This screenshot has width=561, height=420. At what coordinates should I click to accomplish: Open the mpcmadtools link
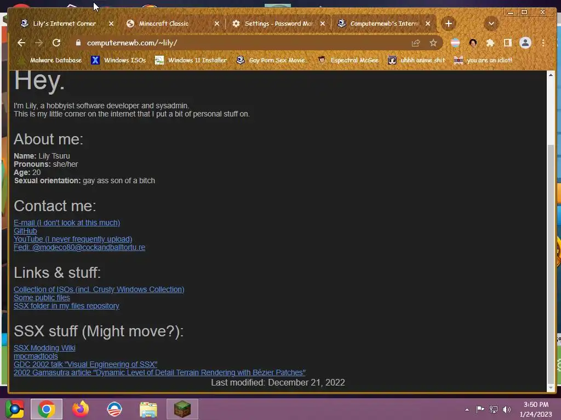[x=36, y=356]
